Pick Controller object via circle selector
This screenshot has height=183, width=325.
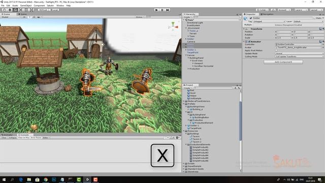pos(323,44)
